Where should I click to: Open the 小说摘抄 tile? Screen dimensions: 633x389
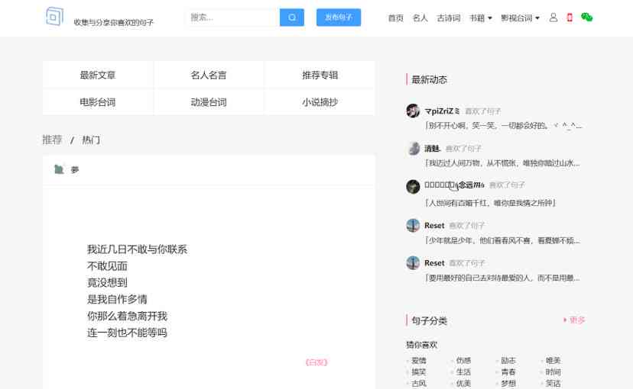pyautogui.click(x=320, y=102)
